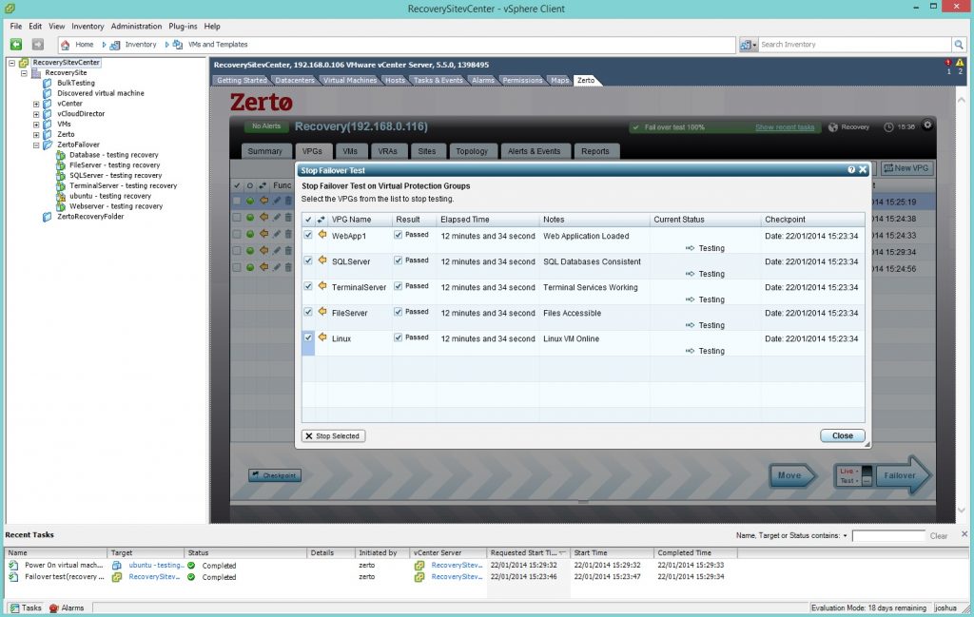Click the clock icon near 15:36

pyautogui.click(x=889, y=127)
